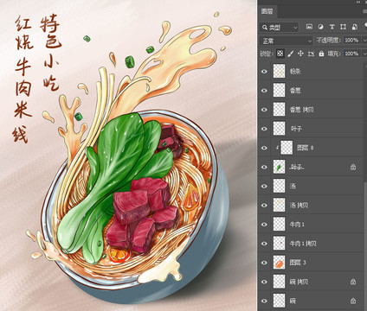
Task: Toggle visibility of 香葱 拷贝 layer
Action: 264,110
